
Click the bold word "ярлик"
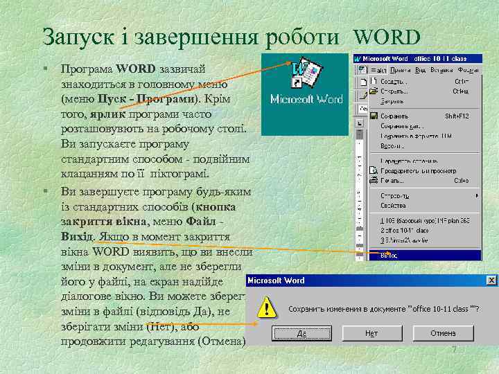[108, 114]
